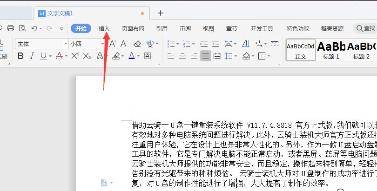Click the clear formatting eraser icon
This screenshot has height=191, width=377.
click(137, 44)
